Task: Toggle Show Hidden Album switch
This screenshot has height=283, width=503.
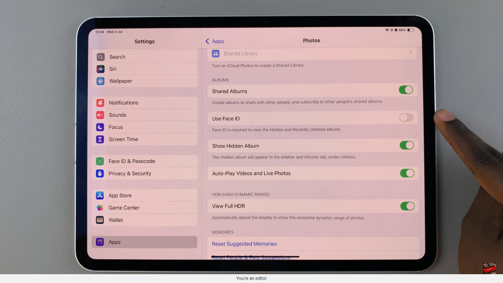Action: tap(407, 145)
